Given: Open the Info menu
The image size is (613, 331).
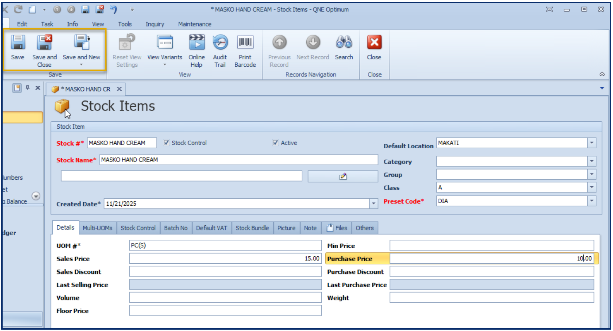Looking at the screenshot, I should coord(73,24).
